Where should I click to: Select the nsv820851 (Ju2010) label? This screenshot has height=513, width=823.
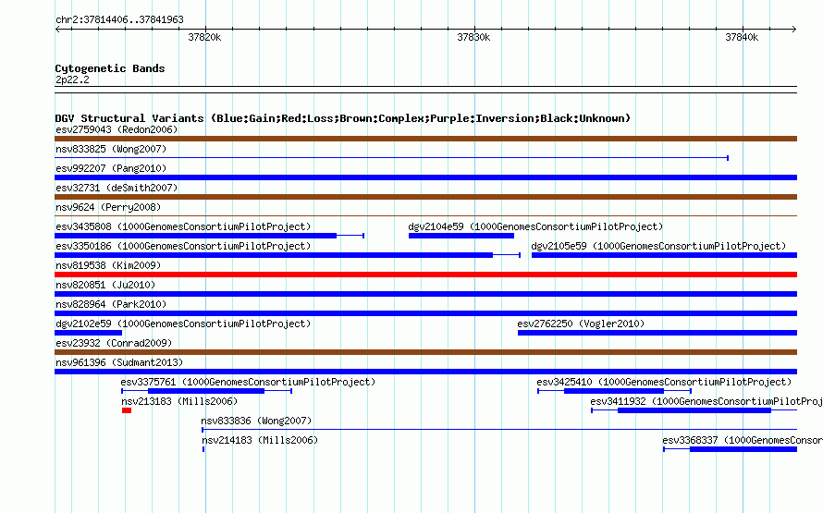[105, 285]
